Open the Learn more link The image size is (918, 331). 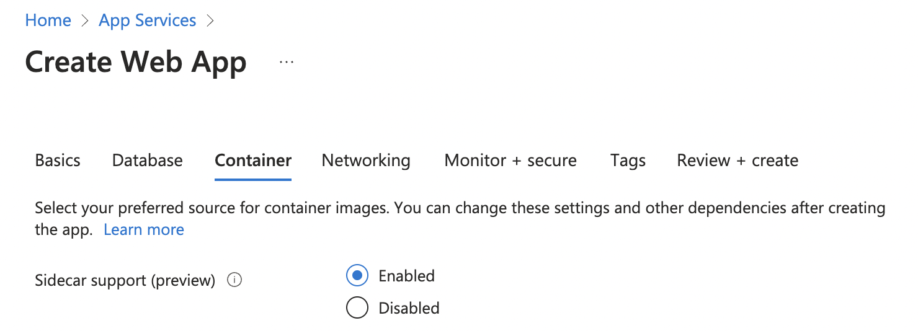pyautogui.click(x=144, y=230)
